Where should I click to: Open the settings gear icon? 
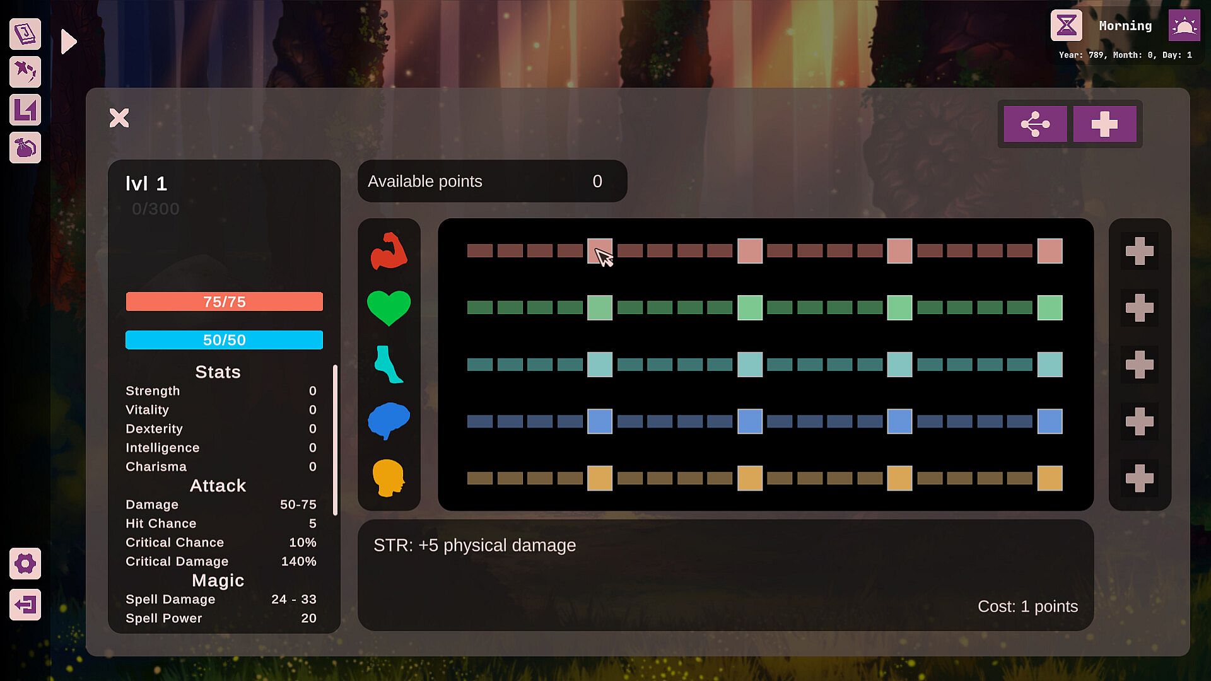point(25,563)
